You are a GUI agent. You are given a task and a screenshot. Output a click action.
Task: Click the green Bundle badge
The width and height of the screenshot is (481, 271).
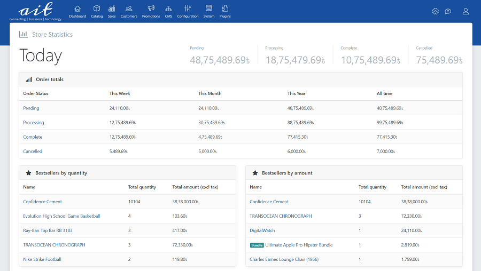coord(257,245)
